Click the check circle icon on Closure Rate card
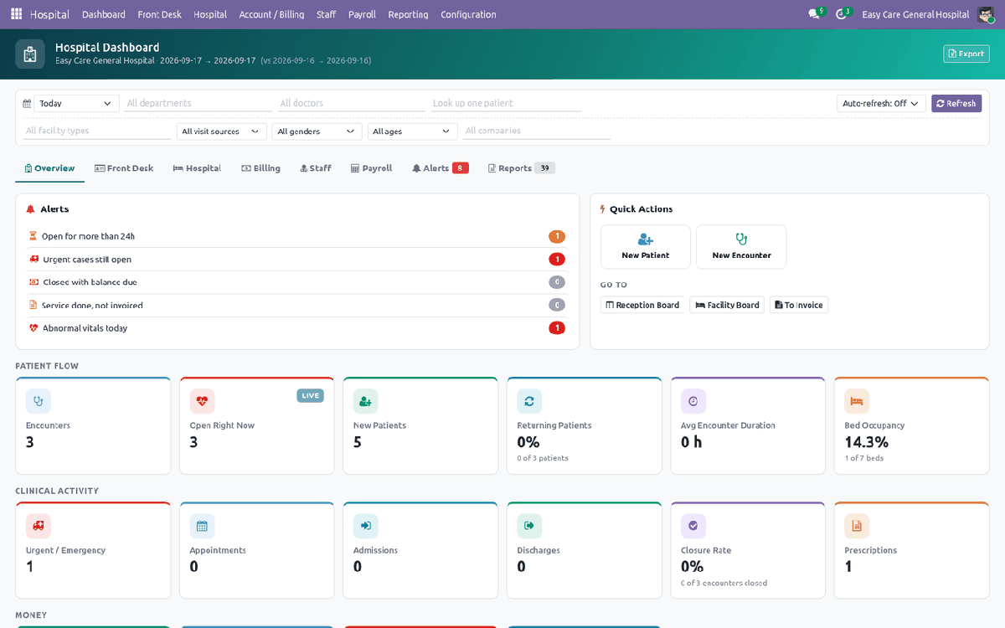The image size is (1005, 628). point(693,526)
